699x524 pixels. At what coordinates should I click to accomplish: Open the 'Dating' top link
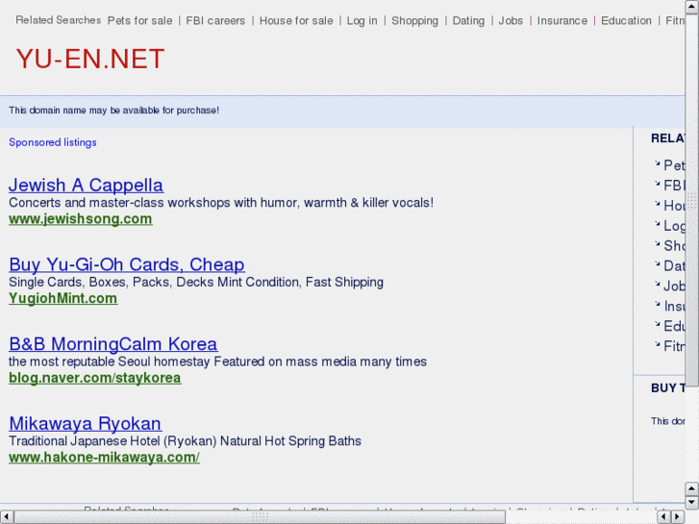pos(468,21)
